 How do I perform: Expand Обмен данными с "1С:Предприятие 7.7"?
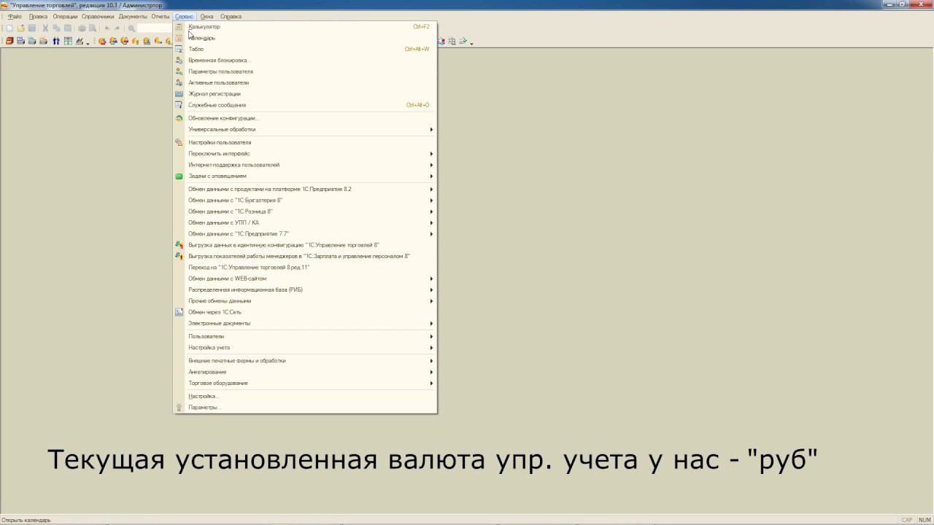305,234
